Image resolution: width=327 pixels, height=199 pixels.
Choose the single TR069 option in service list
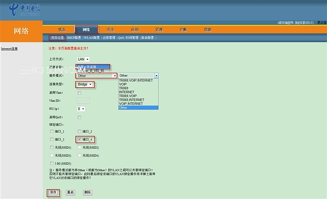click(138, 88)
